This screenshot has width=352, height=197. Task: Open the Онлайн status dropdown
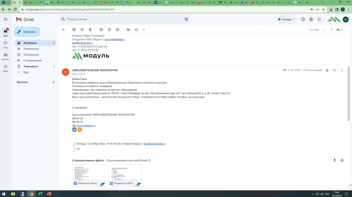286,20
